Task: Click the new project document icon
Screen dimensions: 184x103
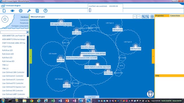Action: [x=4, y=11]
